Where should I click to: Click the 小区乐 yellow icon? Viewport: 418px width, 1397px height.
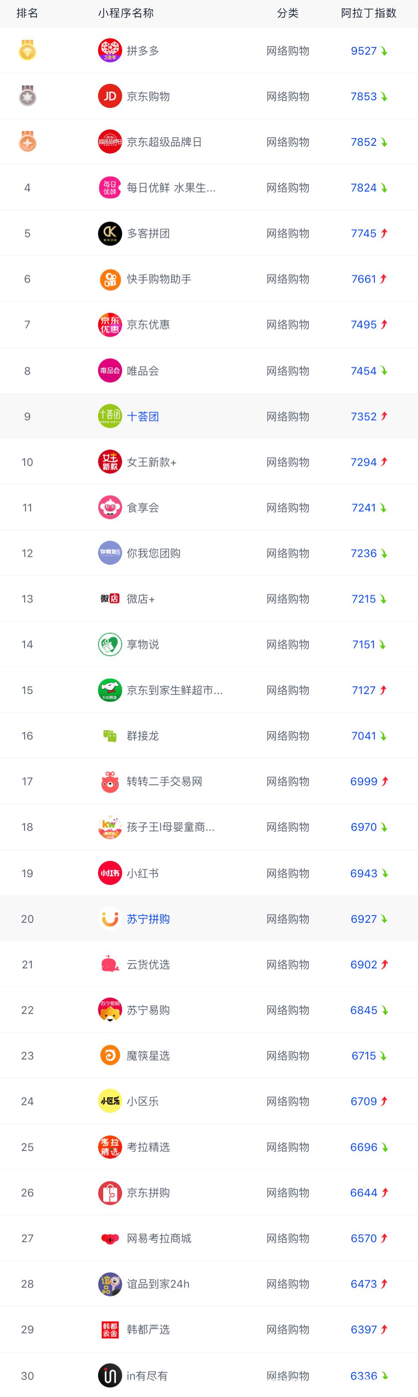click(x=110, y=1101)
